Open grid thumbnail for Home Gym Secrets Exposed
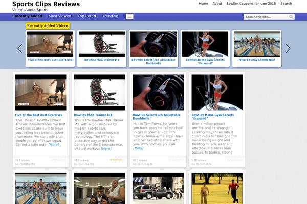 coord(217,92)
